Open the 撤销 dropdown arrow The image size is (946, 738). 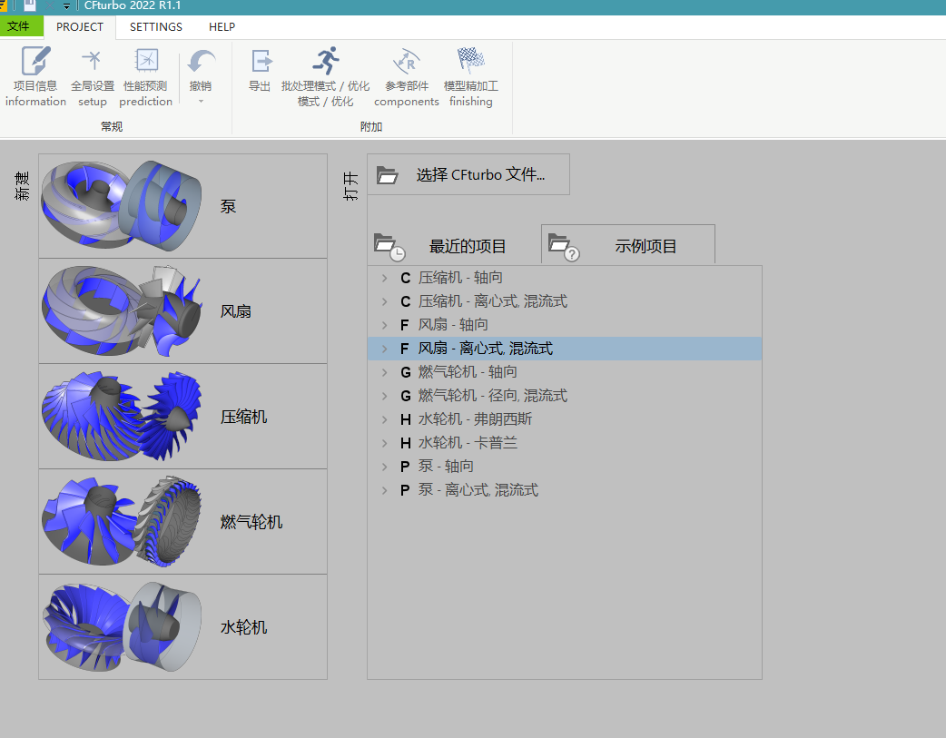[x=201, y=101]
